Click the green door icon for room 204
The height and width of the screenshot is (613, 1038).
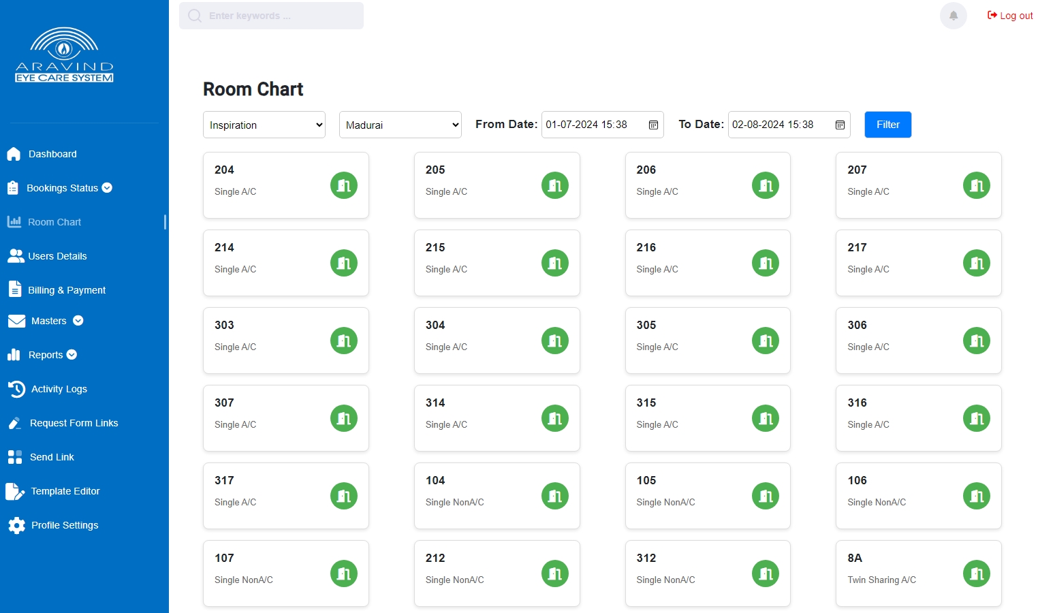click(344, 185)
